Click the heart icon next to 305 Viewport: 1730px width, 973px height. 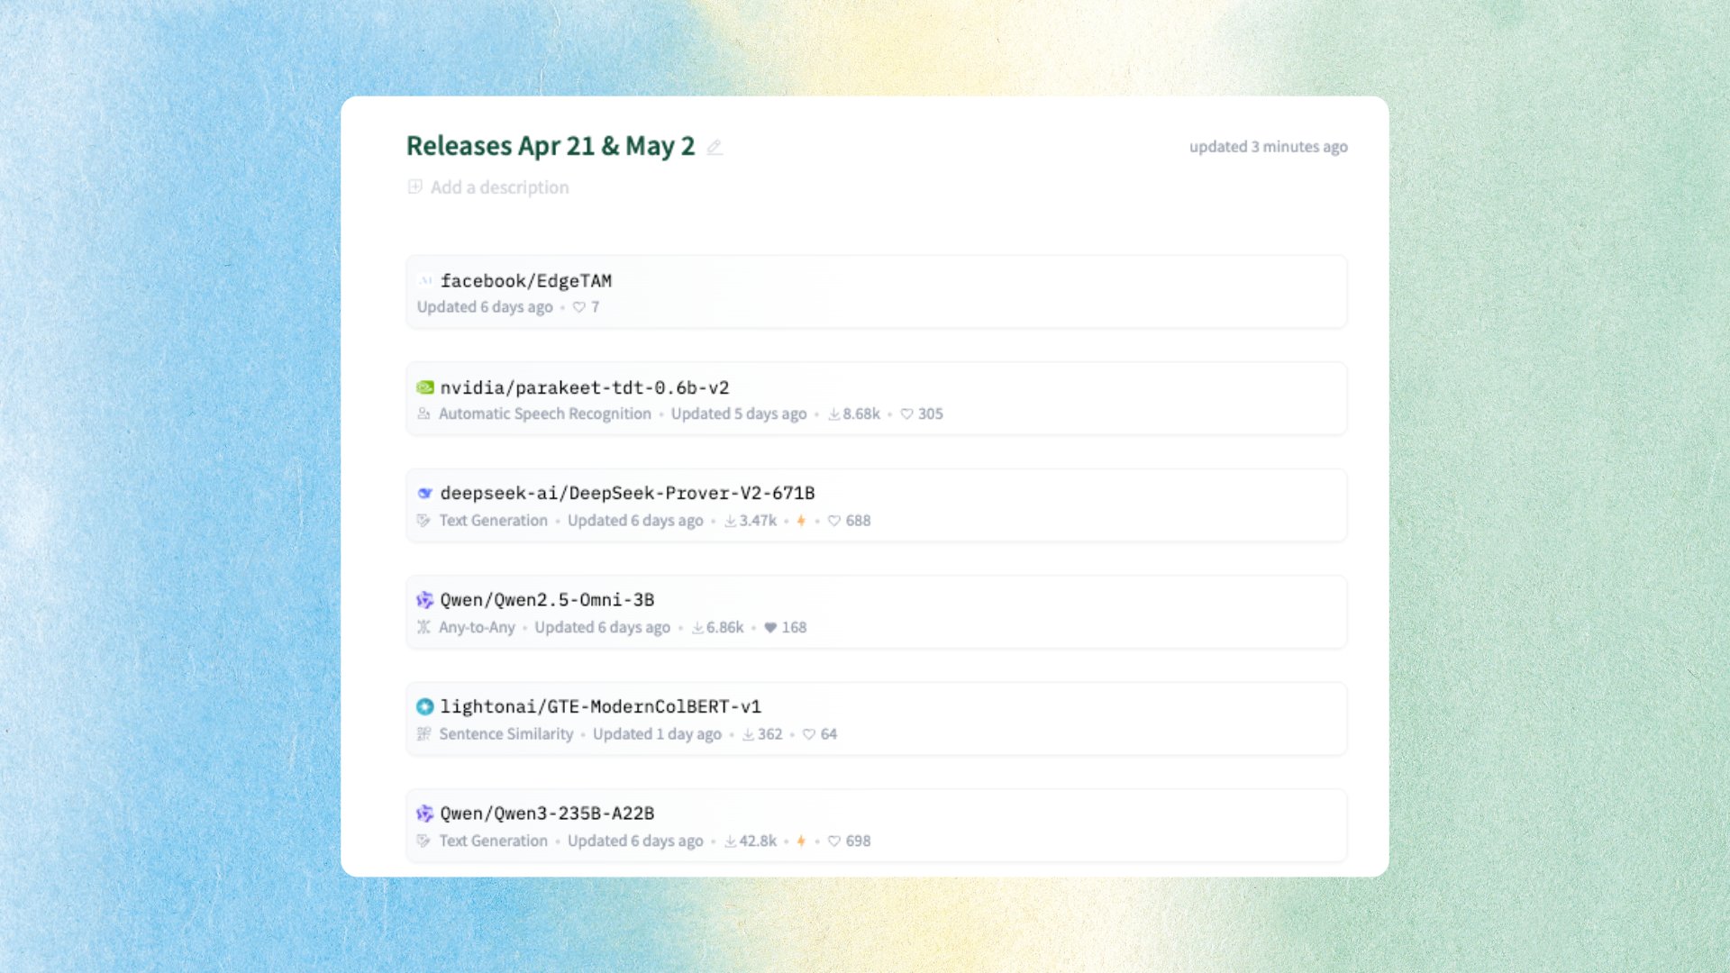click(907, 414)
